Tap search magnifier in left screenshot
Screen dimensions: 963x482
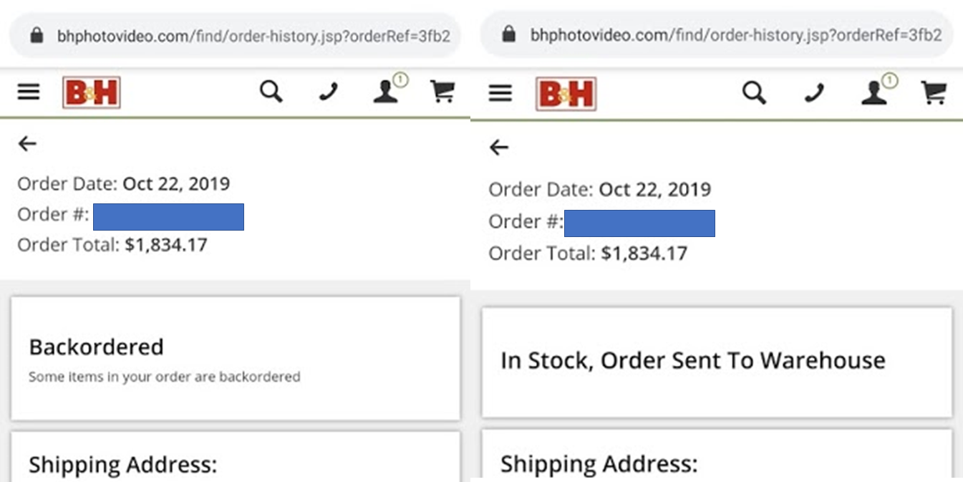pos(271,92)
